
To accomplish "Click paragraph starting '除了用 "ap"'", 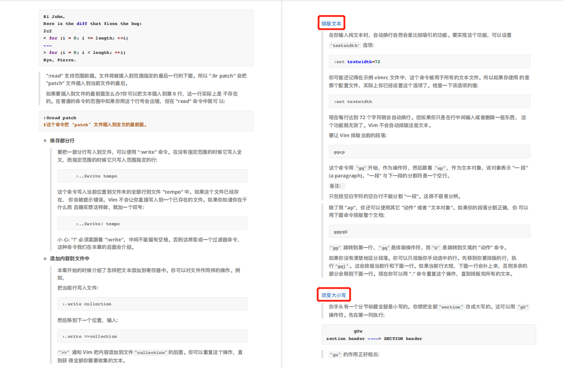I will tap(429, 211).
